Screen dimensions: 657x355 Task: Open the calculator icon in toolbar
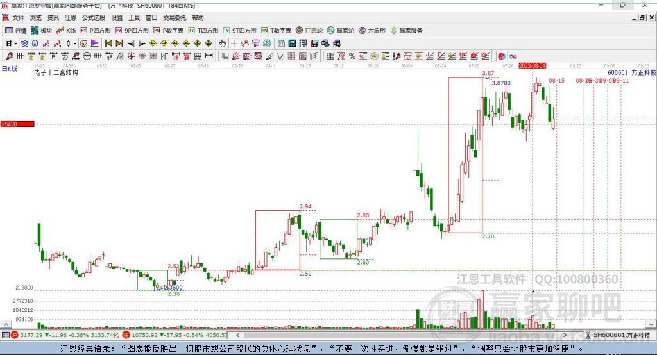tap(292, 44)
